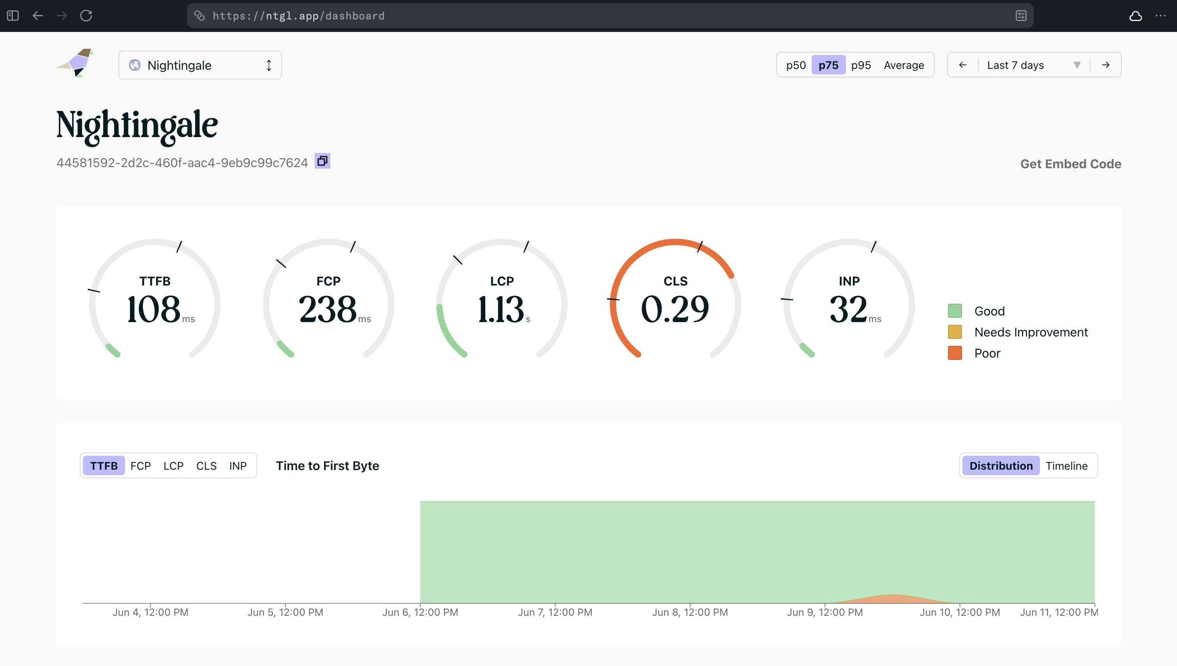Expand the Last 7 days range dropdown

(1034, 65)
